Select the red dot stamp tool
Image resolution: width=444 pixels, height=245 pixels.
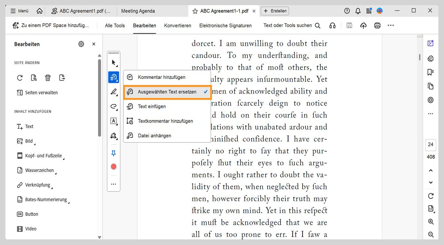pyautogui.click(x=113, y=166)
